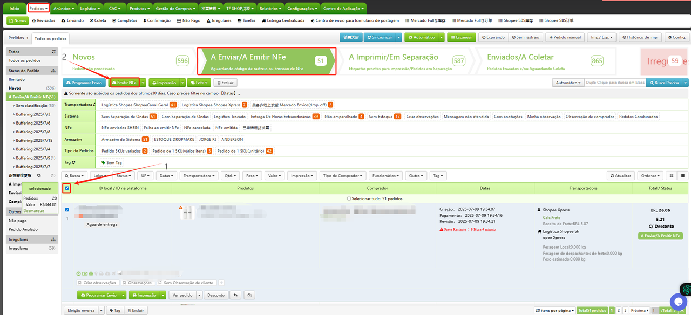Click the undo arrow icon in order row
The height and width of the screenshot is (315, 691).
coord(235,295)
